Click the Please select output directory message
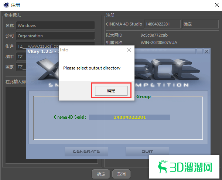 click(x=92, y=68)
